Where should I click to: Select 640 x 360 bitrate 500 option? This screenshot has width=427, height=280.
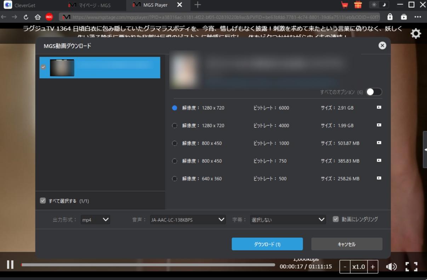[x=175, y=179]
